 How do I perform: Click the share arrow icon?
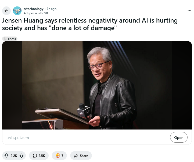pos(76,156)
